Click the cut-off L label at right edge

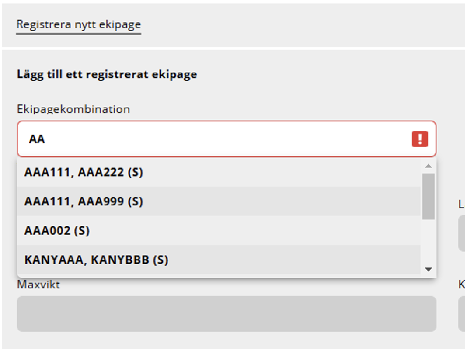[461, 204]
